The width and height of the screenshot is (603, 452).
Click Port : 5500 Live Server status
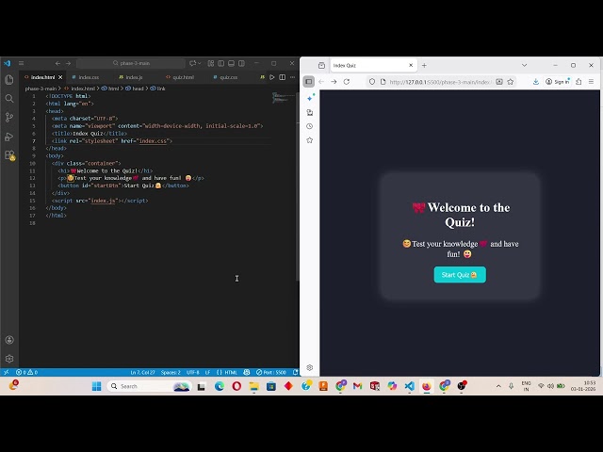(x=271, y=372)
